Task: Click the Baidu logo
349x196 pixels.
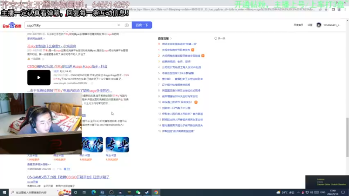Action: click(12, 25)
